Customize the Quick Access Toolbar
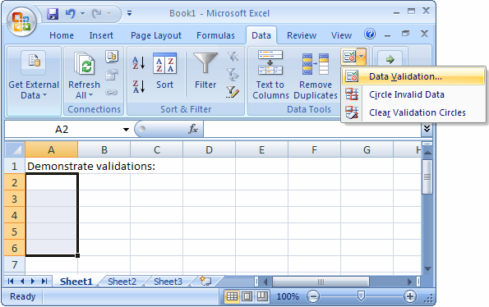Image resolution: width=489 pixels, height=307 pixels. click(x=129, y=13)
